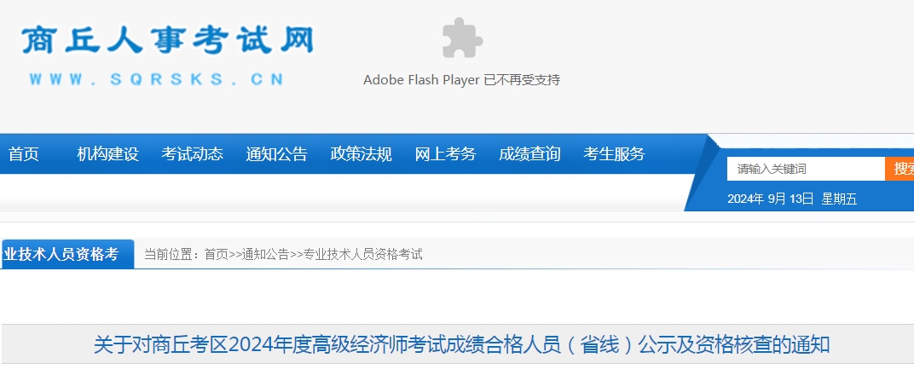This screenshot has width=914, height=375.
Task: Open the 首页 menu item
Action: 24,154
